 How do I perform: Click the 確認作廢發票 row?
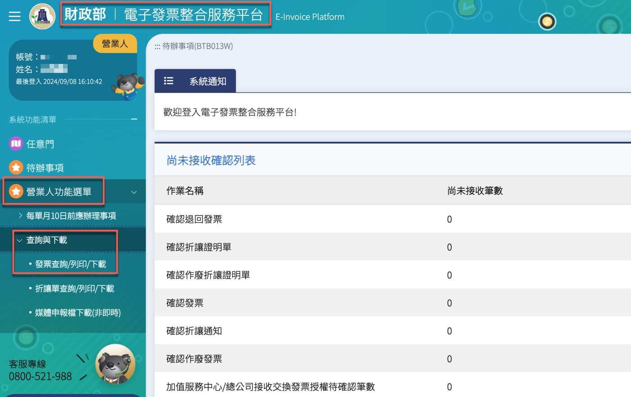coord(393,359)
